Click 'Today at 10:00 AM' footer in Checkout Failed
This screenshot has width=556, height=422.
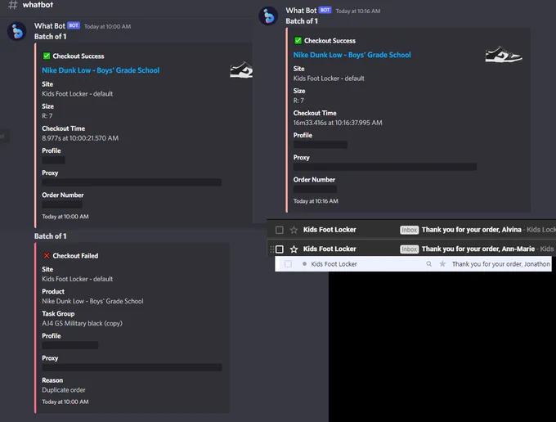(x=65, y=402)
